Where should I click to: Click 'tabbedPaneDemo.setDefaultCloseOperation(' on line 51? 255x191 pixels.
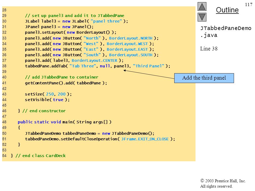[x=72, y=139]
